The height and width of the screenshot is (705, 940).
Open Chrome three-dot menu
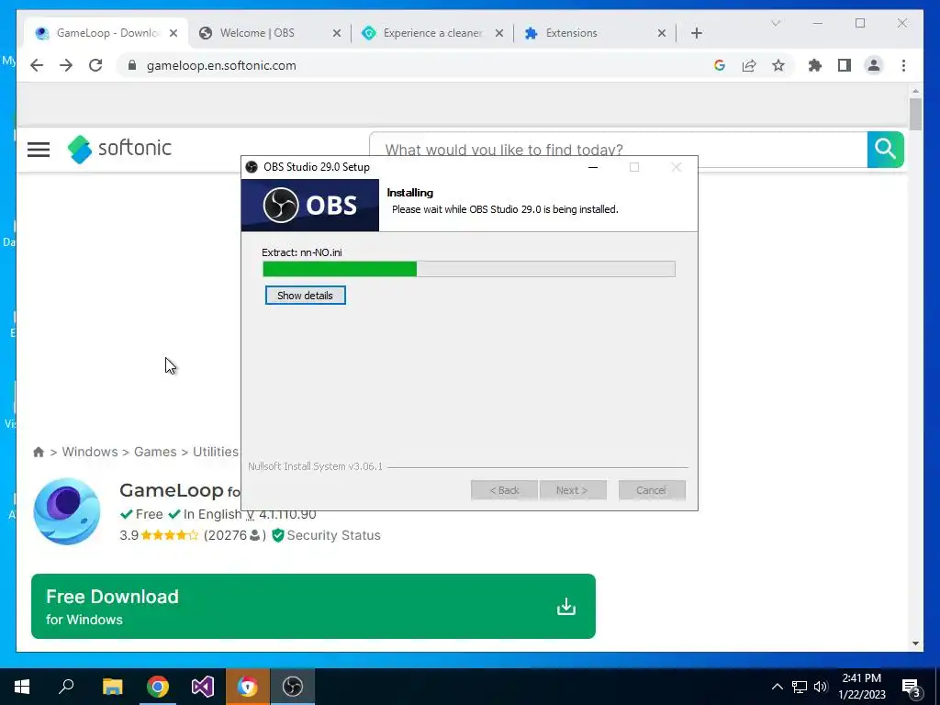point(903,65)
